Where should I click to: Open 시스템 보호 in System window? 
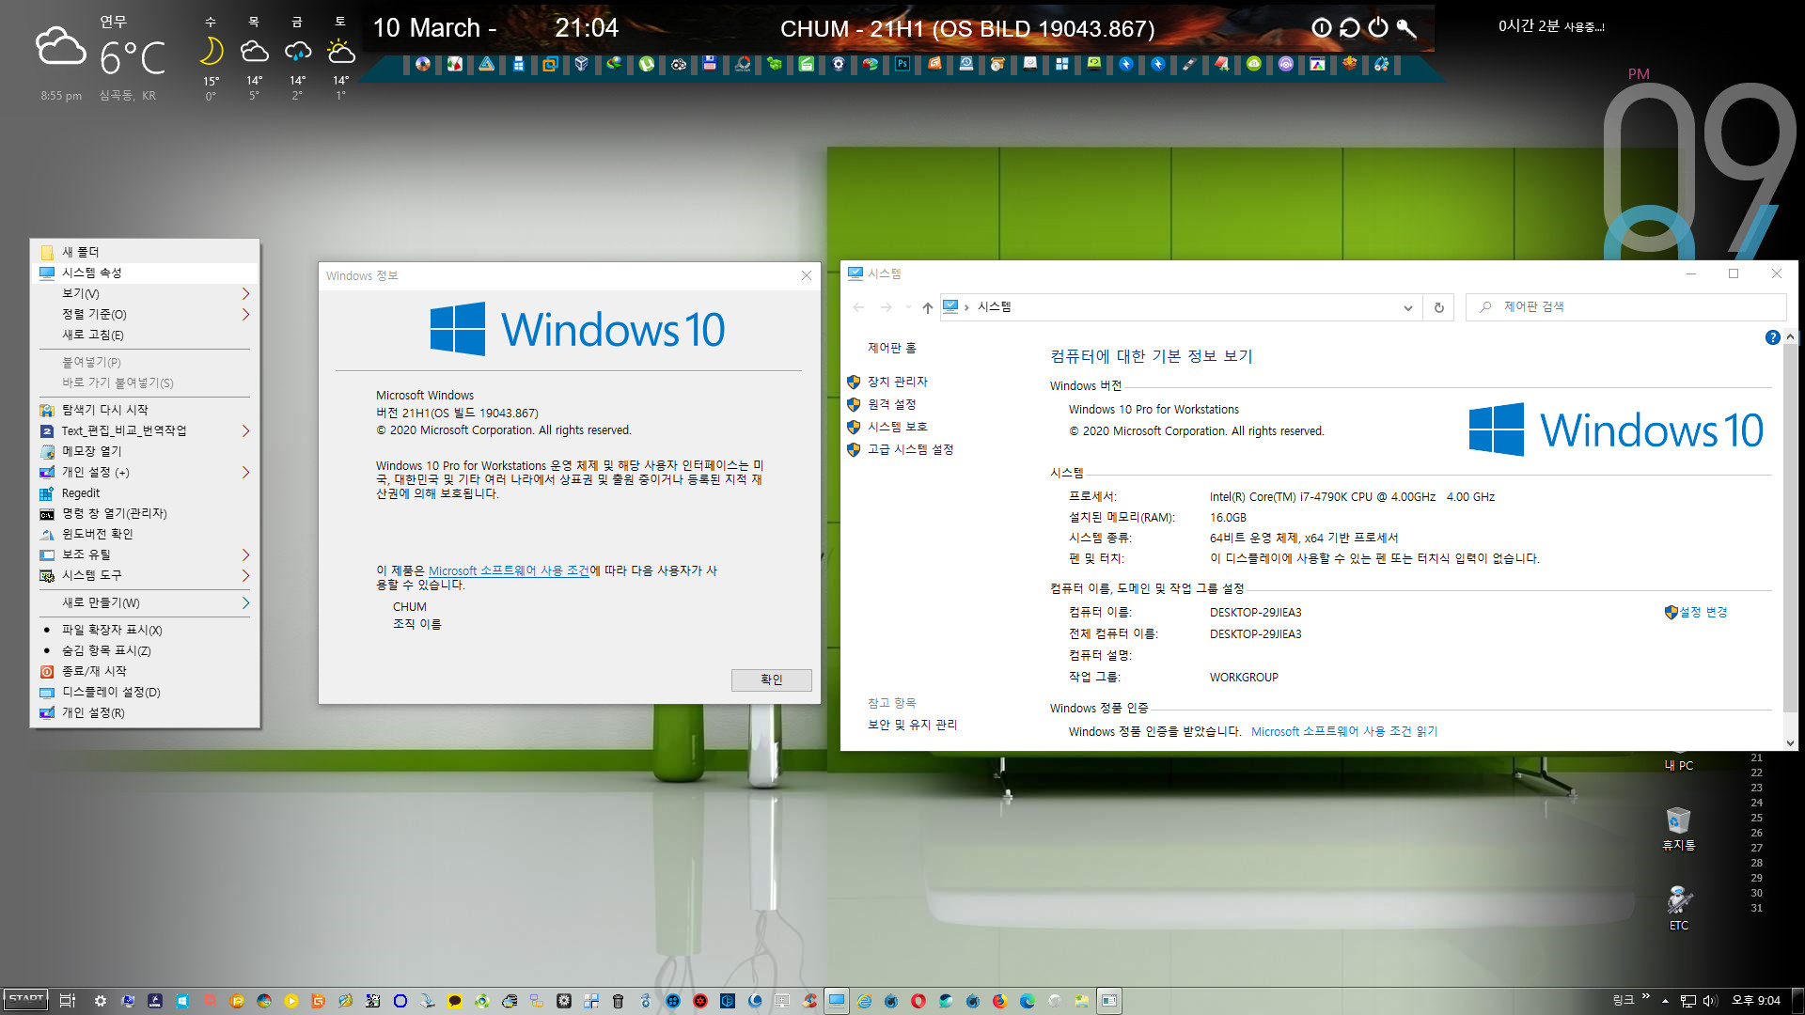coord(897,427)
